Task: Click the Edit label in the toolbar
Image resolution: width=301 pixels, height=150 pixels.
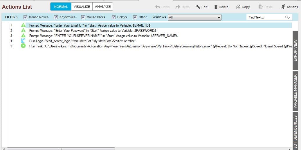Action: [204, 7]
